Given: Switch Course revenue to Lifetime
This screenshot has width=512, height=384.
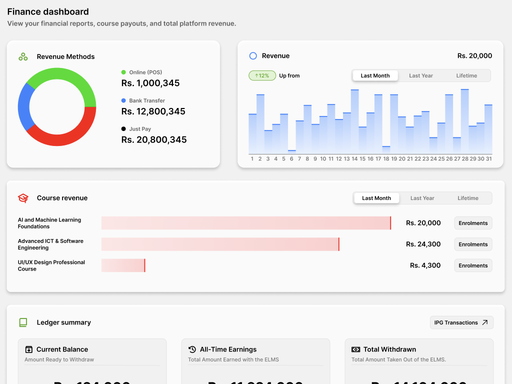Looking at the screenshot, I should pos(468,198).
